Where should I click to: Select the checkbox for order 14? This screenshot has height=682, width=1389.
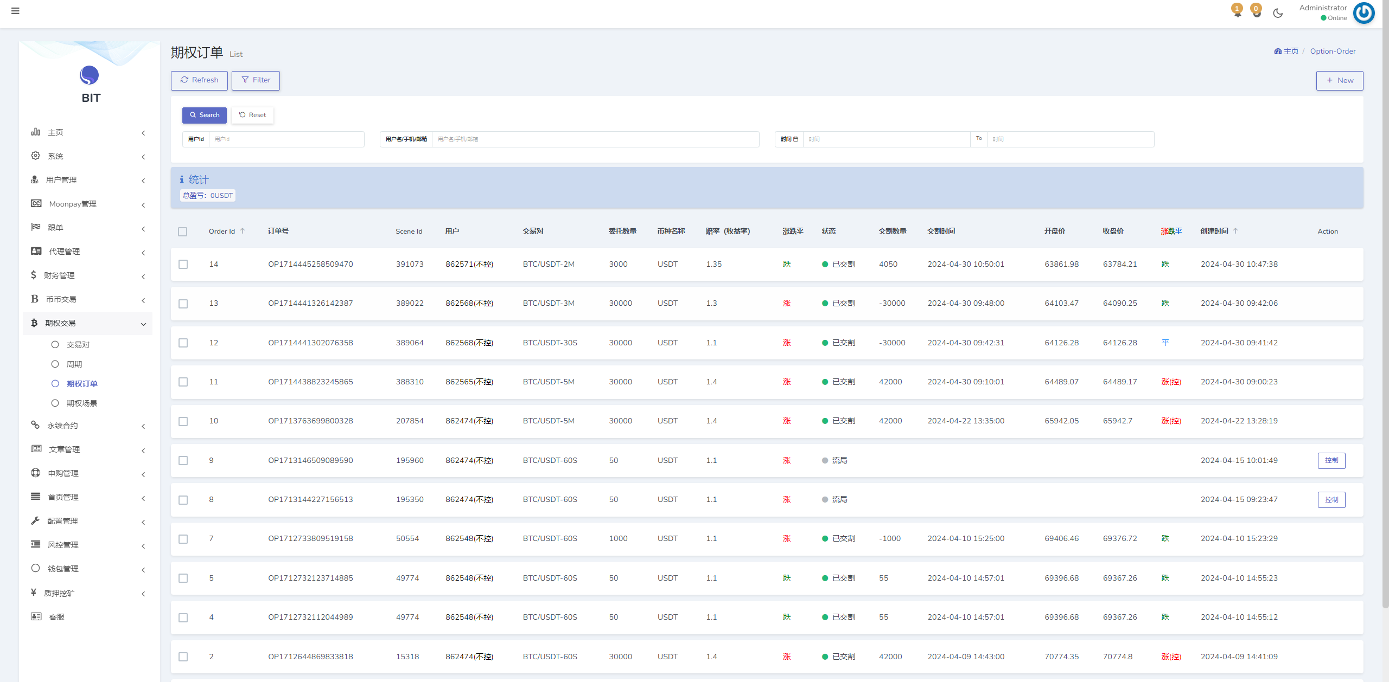coord(183,265)
